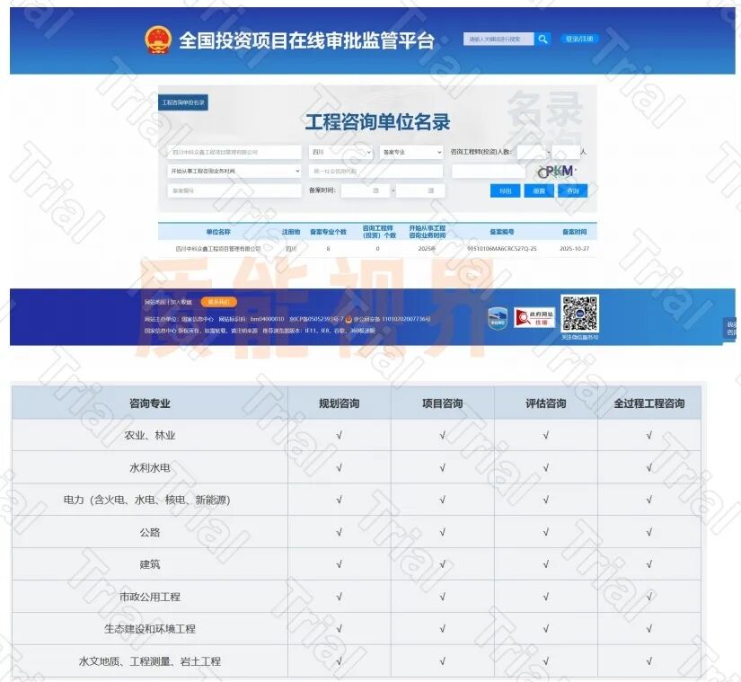Click the blue credibility shield badge in the footer
The width and height of the screenshot is (741, 682).
pyautogui.click(x=499, y=318)
